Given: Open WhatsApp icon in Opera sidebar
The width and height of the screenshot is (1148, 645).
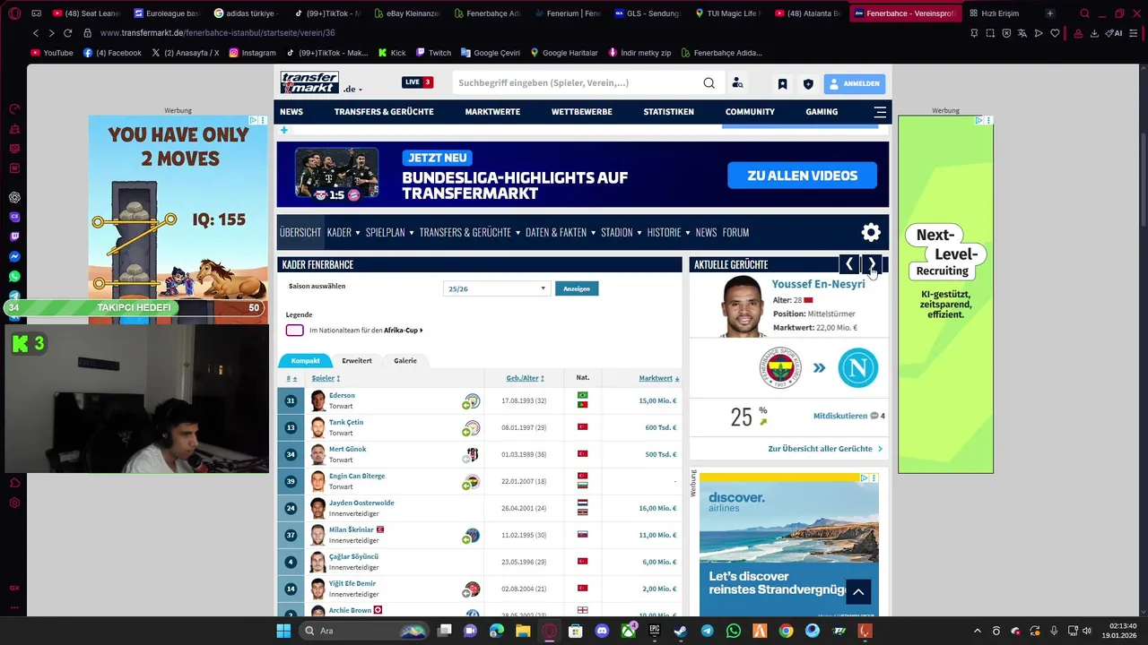Looking at the screenshot, I should point(14,276).
